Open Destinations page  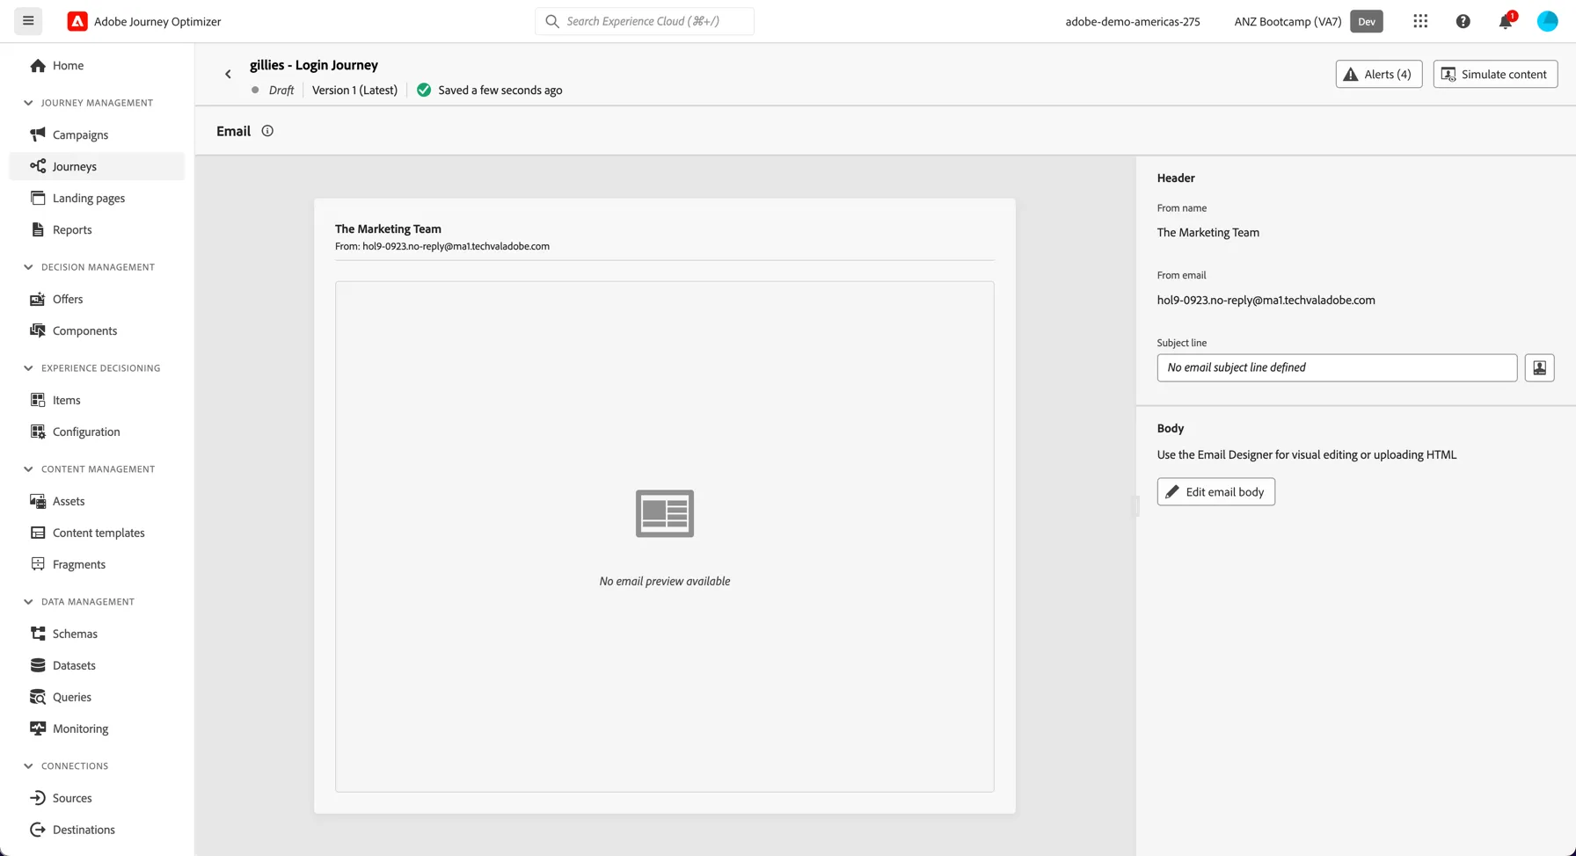click(97, 830)
